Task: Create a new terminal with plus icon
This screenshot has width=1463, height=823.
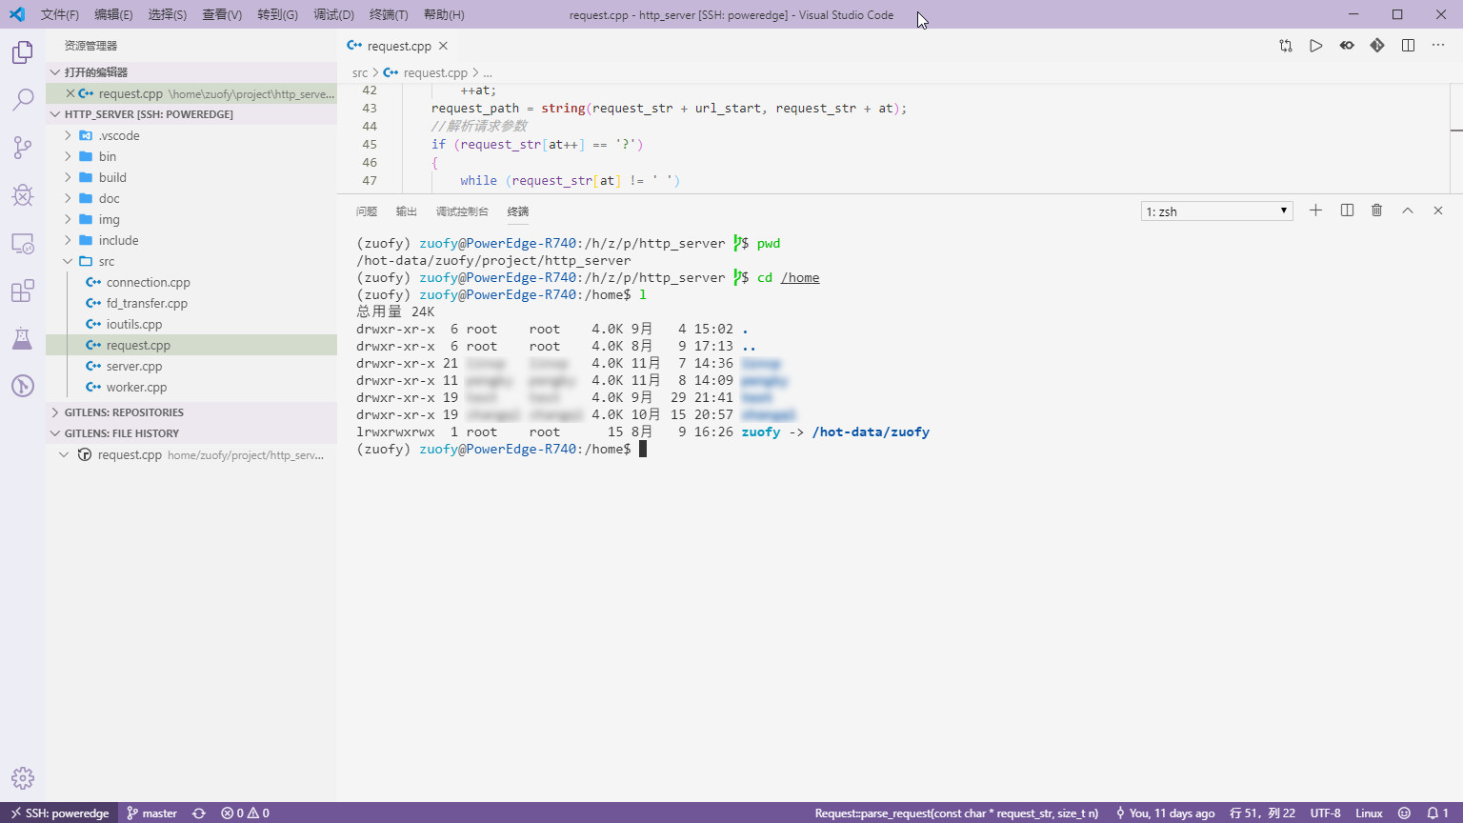Action: coord(1315,211)
